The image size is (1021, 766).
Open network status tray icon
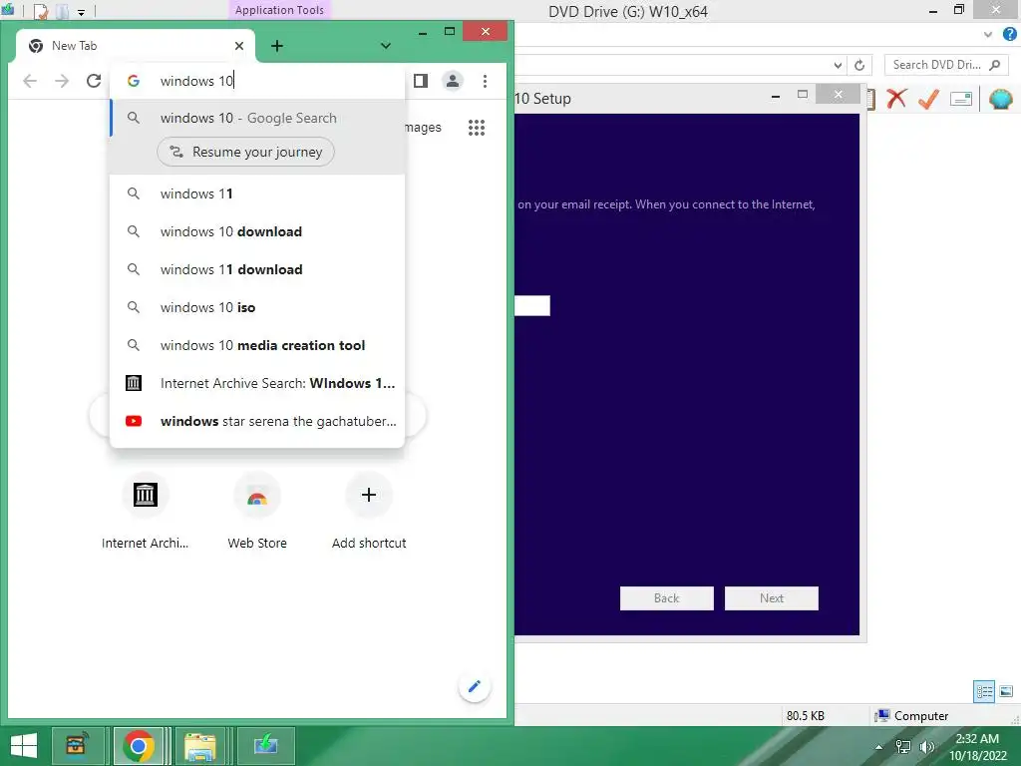[903, 747]
